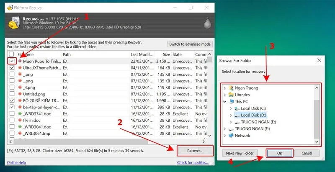The height and width of the screenshot is (172, 335).
Task: Sort by the Last Modified column header
Action: (140, 54)
